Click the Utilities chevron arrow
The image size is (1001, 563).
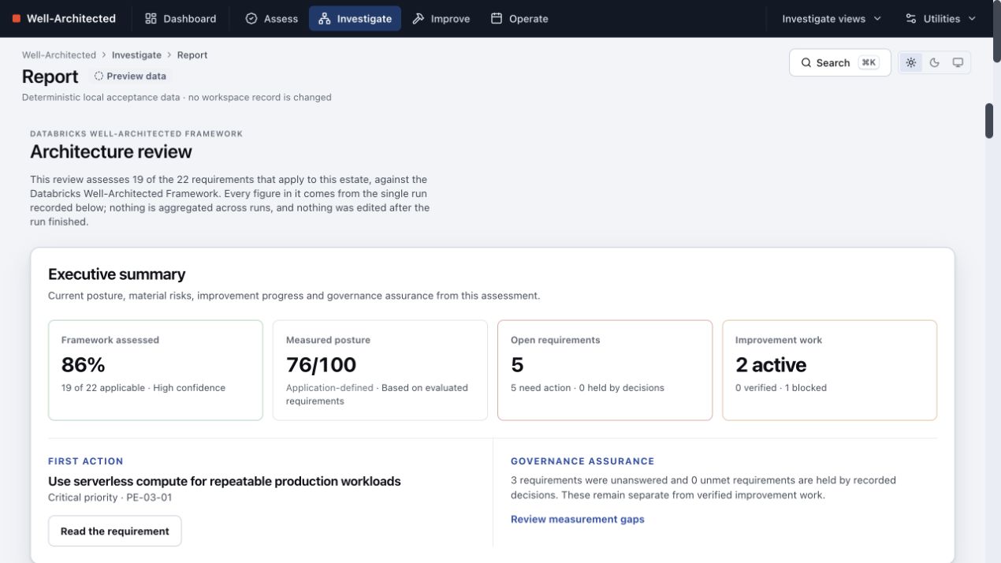pyautogui.click(x=972, y=18)
